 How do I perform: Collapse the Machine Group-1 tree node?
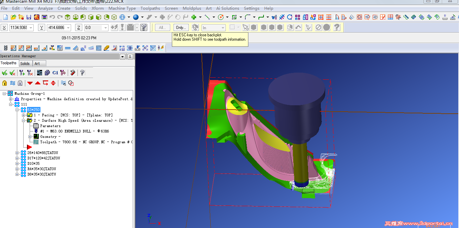click(4, 93)
